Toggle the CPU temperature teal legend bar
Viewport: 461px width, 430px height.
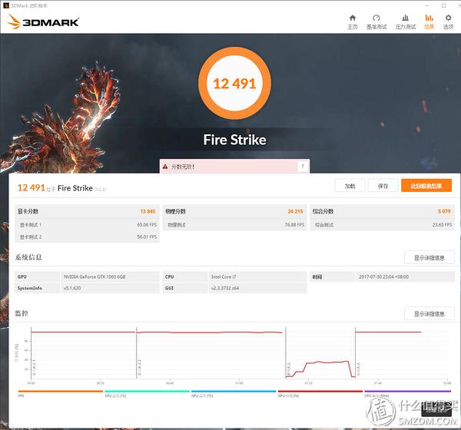click(x=147, y=391)
